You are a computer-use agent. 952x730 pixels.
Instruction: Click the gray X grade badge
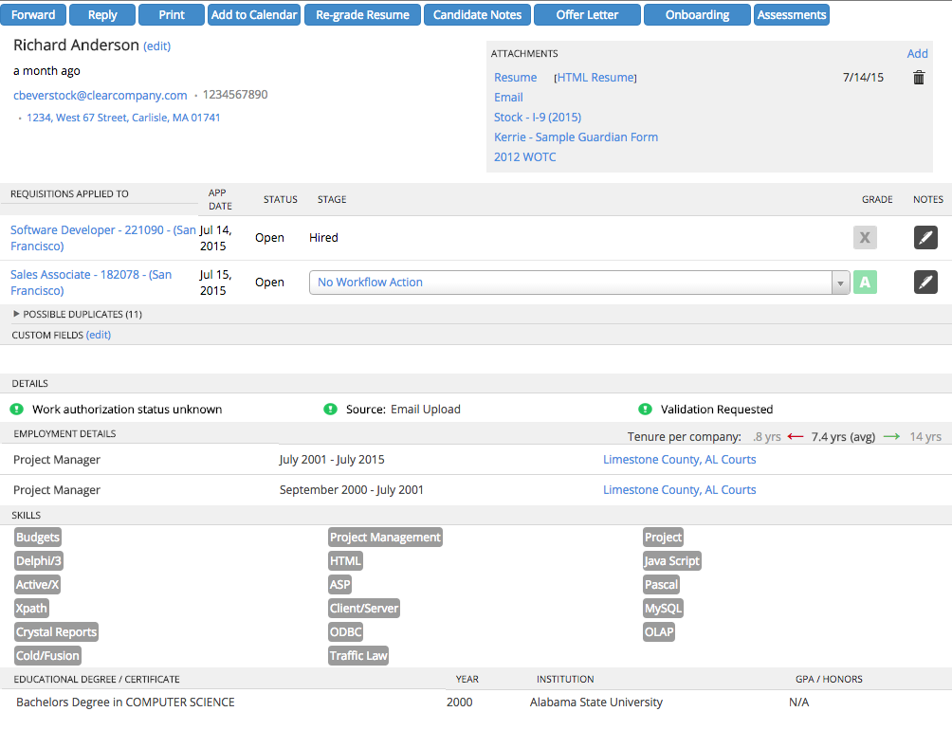click(x=865, y=237)
